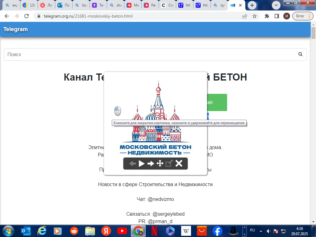Open the media player taskbar icon
The width and height of the screenshot is (316, 237).
click(58, 231)
